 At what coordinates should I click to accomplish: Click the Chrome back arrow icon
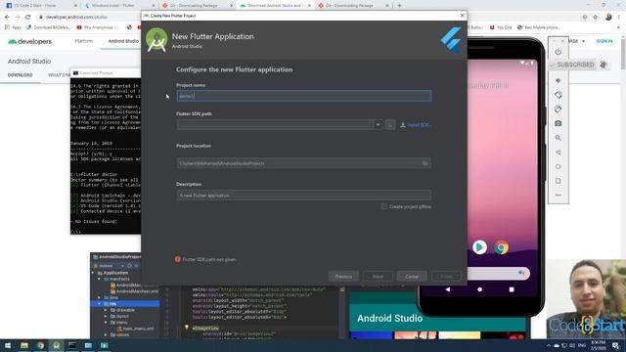coord(7,17)
